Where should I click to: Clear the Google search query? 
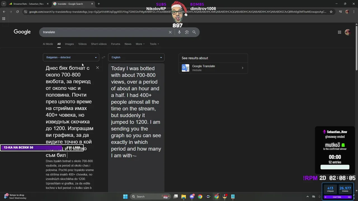coord(170,32)
